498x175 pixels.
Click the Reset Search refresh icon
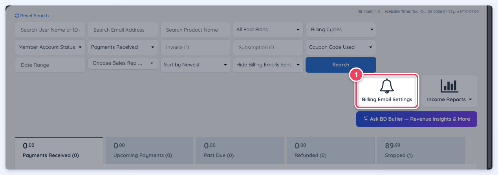tap(17, 16)
